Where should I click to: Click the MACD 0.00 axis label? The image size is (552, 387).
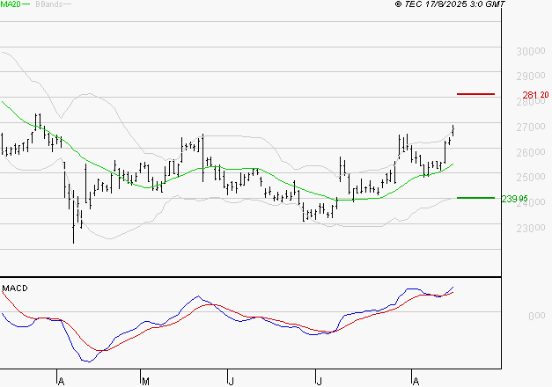click(x=536, y=316)
